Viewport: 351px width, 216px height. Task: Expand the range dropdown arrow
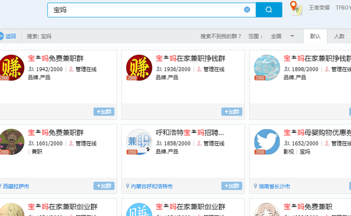click(x=292, y=36)
